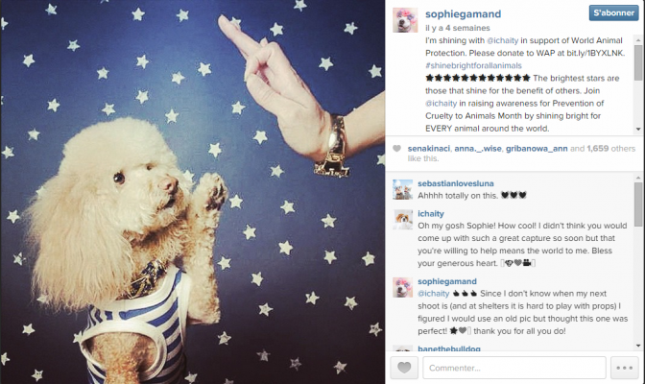The width and height of the screenshot is (645, 384).
Task: Click sophiegamand's avatar in the comments
Action: click(x=403, y=287)
